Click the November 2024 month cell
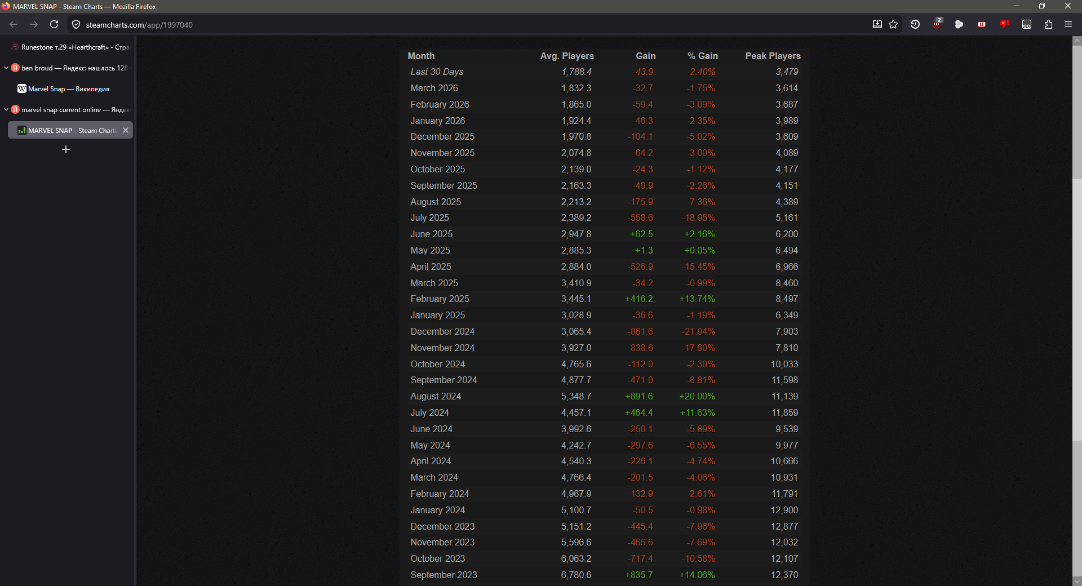1082x586 pixels. (x=442, y=348)
